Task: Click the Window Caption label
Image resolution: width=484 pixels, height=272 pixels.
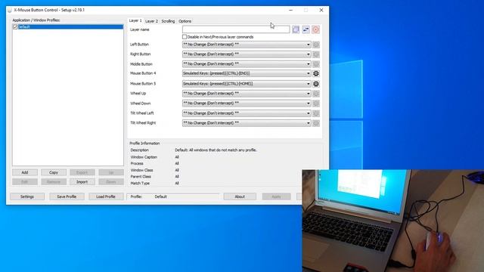Action: coord(144,157)
